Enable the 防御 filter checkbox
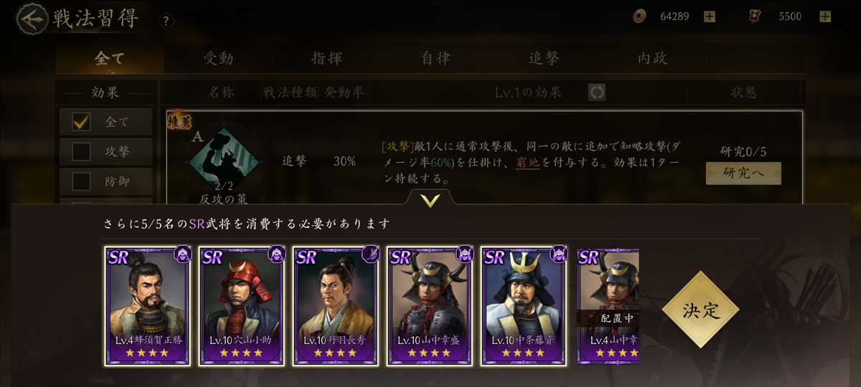The height and width of the screenshot is (387, 861). click(81, 181)
